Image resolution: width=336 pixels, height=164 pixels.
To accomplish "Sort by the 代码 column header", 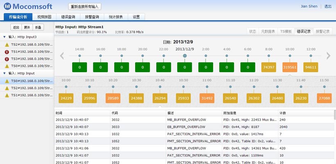I will [138, 113].
